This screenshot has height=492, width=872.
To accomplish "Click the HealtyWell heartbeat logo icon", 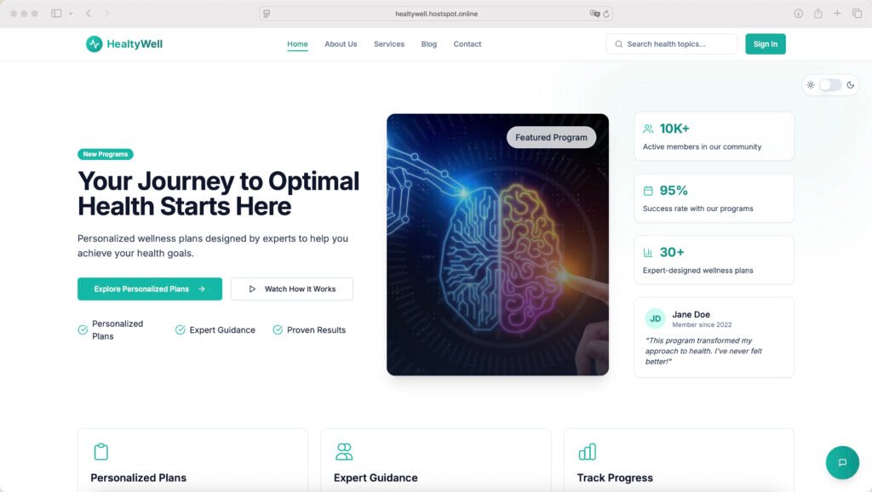I will pos(94,44).
